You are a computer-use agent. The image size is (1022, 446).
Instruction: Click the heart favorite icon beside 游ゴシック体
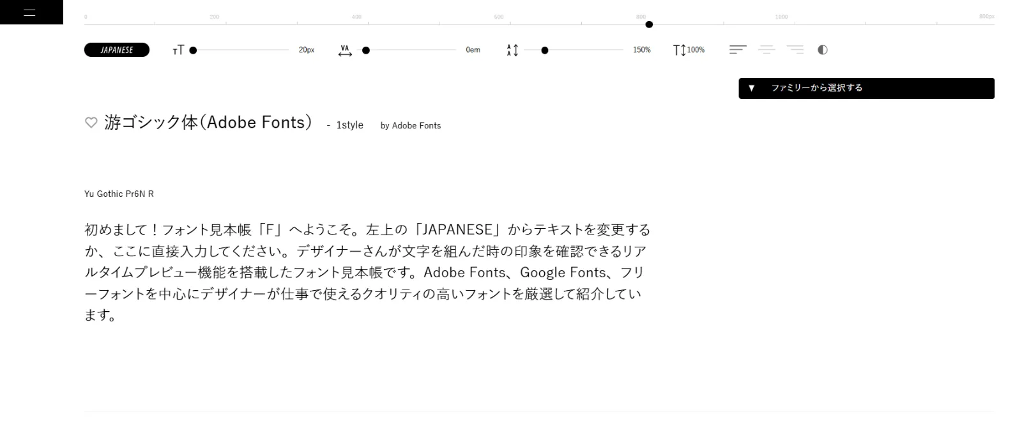point(91,122)
